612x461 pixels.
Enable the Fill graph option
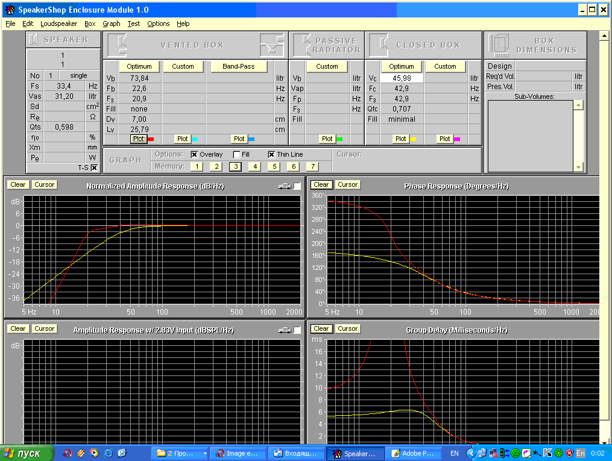(x=236, y=155)
